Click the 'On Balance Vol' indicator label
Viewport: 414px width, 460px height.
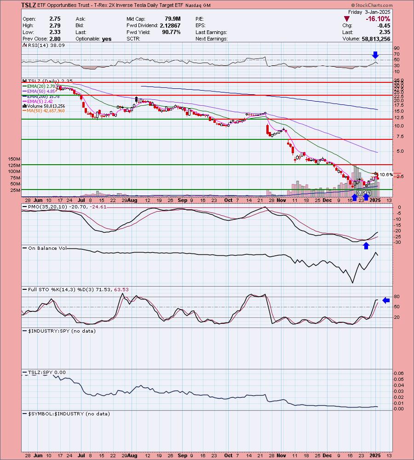pyautogui.click(x=47, y=248)
